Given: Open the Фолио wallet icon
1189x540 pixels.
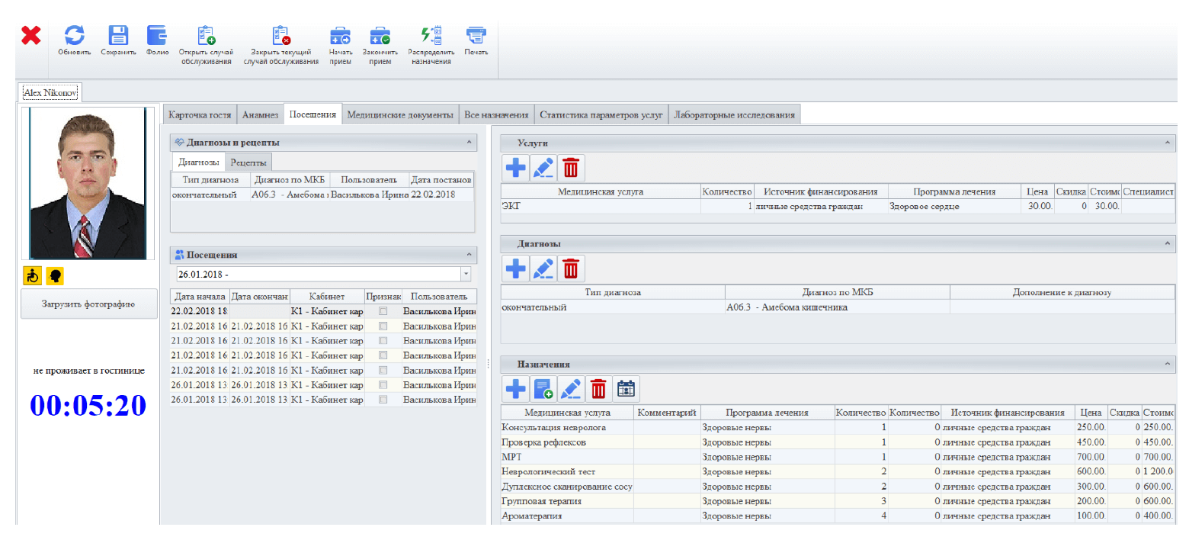Looking at the screenshot, I should tap(157, 35).
